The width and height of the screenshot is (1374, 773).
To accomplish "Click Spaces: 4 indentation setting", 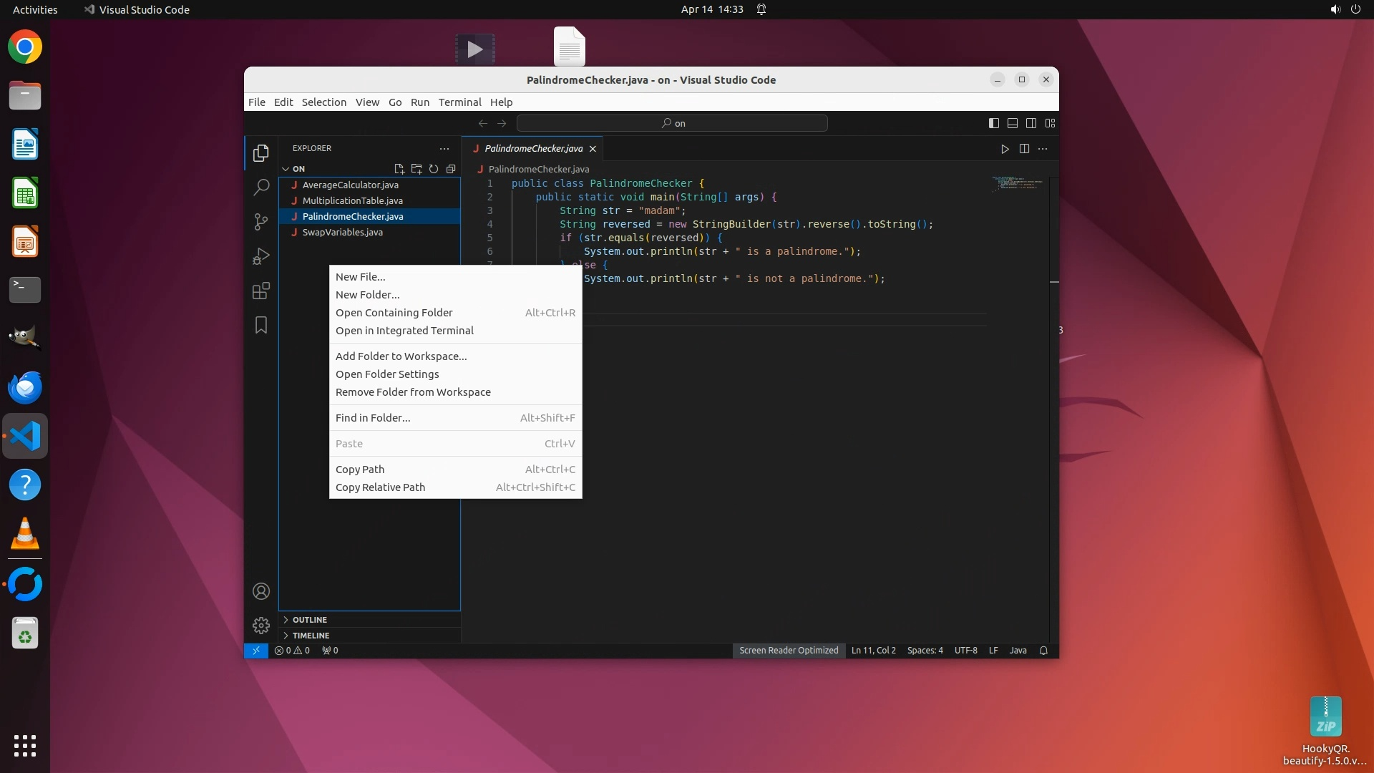I will pyautogui.click(x=925, y=651).
